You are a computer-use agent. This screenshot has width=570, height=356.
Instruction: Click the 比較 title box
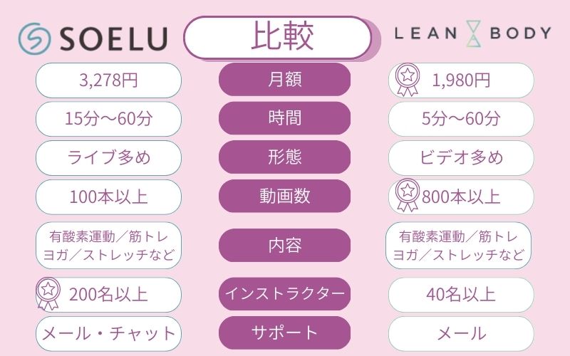point(278,37)
